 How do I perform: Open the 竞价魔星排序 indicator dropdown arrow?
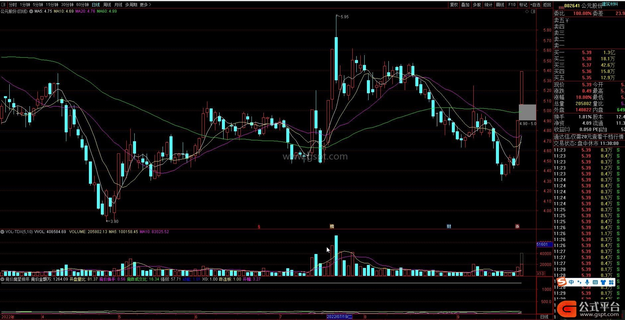pos(2,279)
